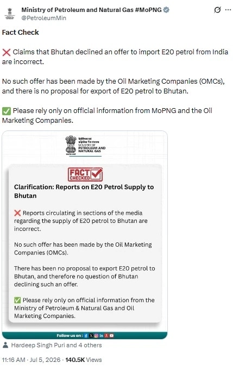Click the YouTube icon in the Follow us bar
This screenshot has width=233, height=369.
pyautogui.click(x=111, y=336)
